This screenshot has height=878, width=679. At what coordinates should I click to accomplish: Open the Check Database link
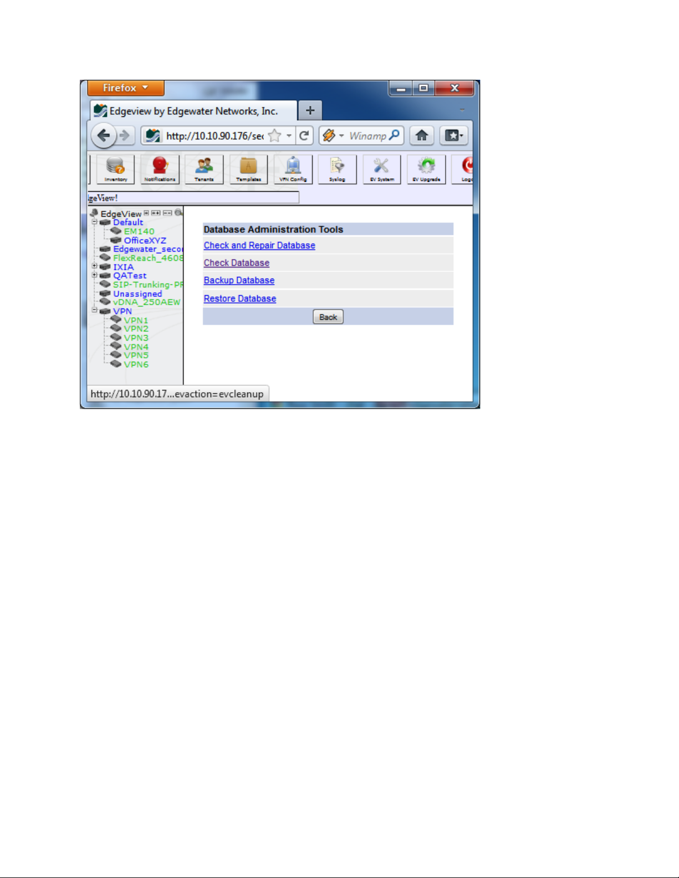point(237,263)
